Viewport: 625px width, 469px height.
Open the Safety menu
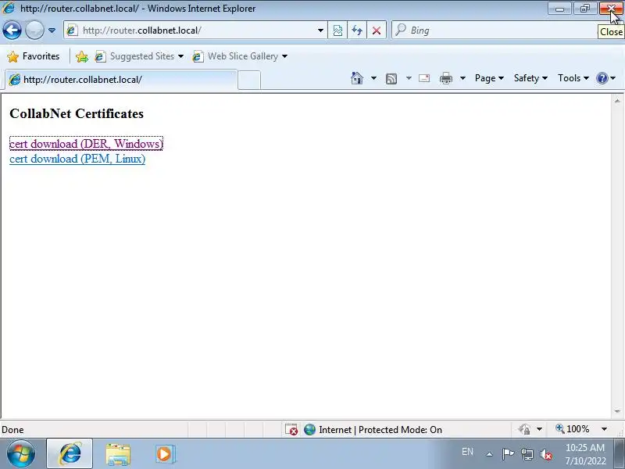[x=530, y=78]
